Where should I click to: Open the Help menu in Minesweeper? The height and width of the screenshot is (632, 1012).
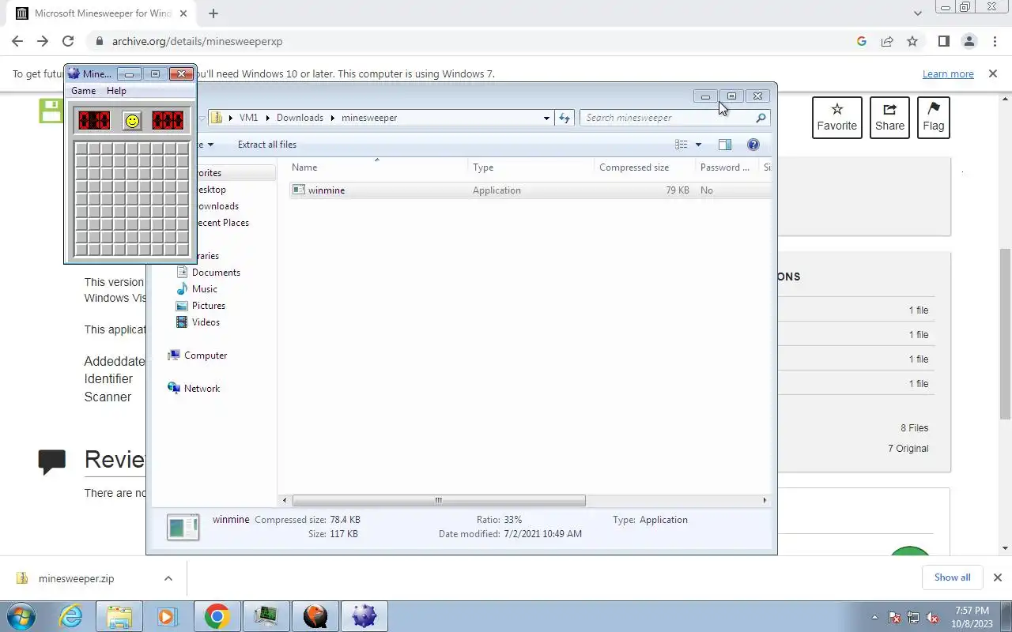pos(116,91)
